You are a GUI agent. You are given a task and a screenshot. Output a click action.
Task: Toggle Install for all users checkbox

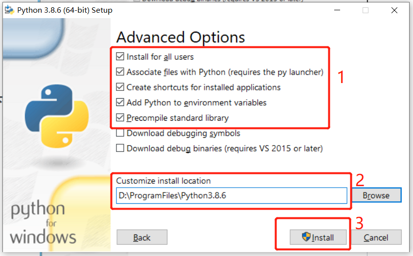click(x=120, y=57)
